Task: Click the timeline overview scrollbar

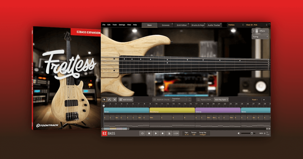Action: point(115,129)
